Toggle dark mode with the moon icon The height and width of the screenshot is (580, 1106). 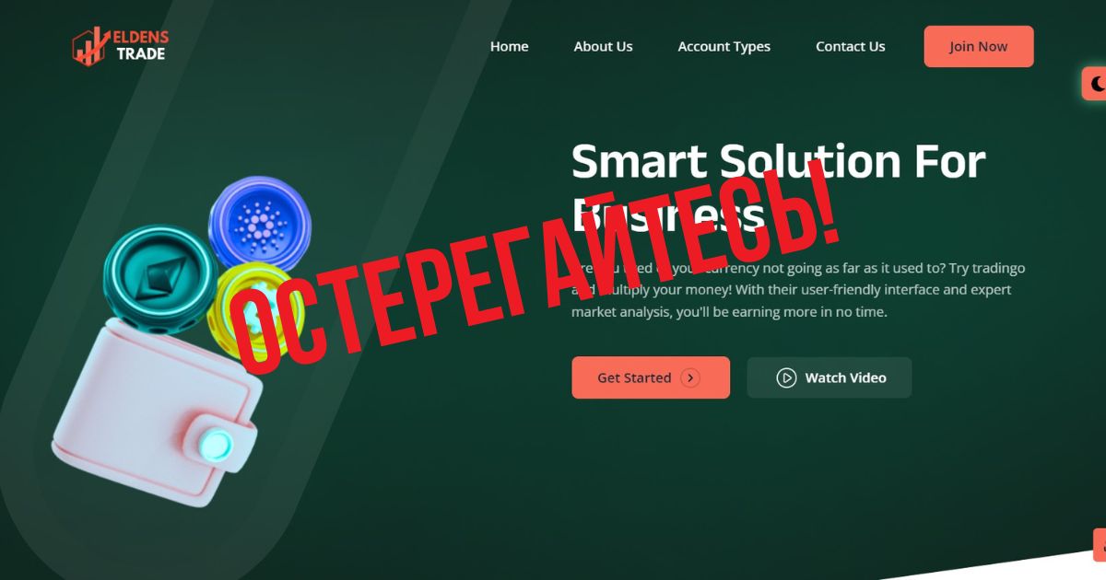click(1097, 84)
